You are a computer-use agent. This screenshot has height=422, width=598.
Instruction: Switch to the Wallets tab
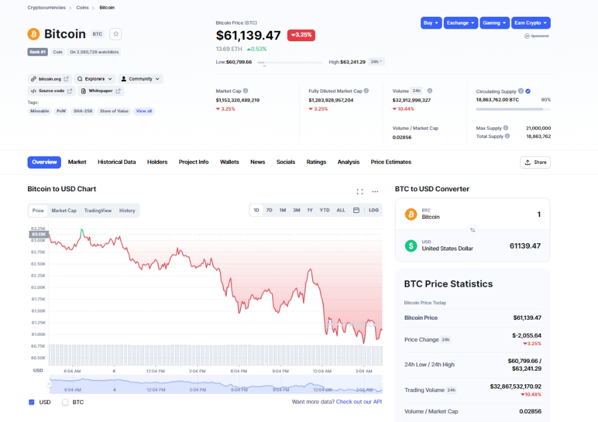click(230, 162)
